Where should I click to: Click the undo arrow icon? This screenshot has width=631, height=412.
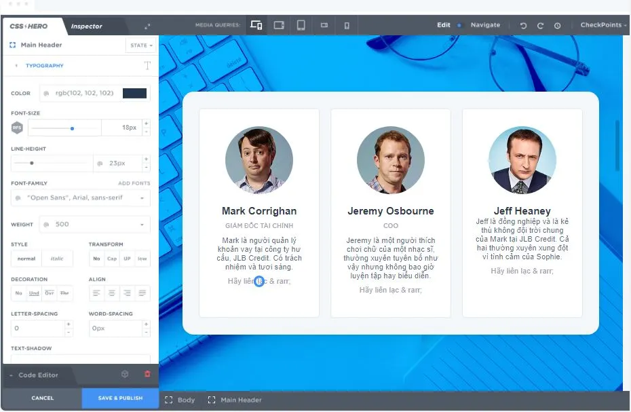523,25
